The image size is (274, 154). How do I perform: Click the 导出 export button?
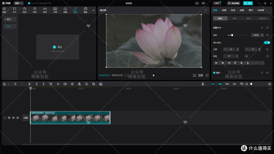point(248,3)
